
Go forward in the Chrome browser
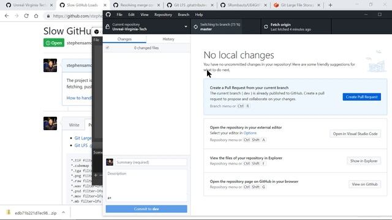pyautogui.click(x=17, y=16)
